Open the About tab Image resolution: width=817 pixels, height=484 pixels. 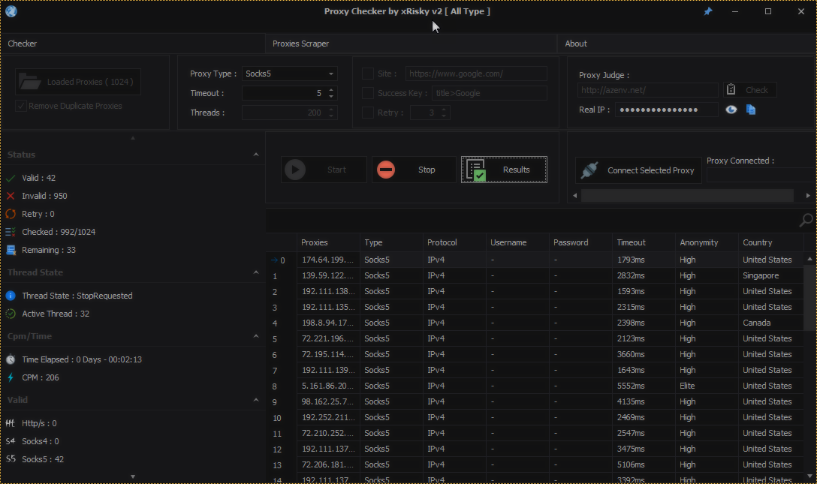pos(687,44)
